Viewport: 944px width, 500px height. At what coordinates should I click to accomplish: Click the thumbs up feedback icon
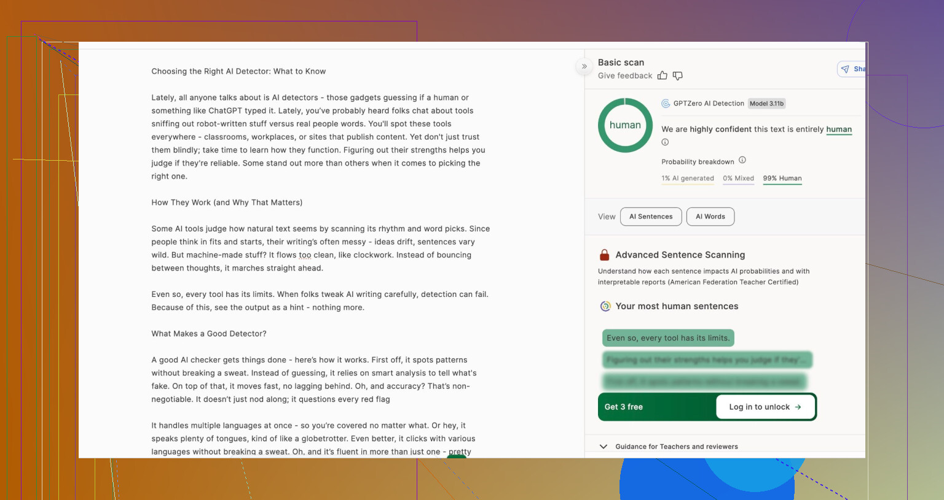(662, 75)
